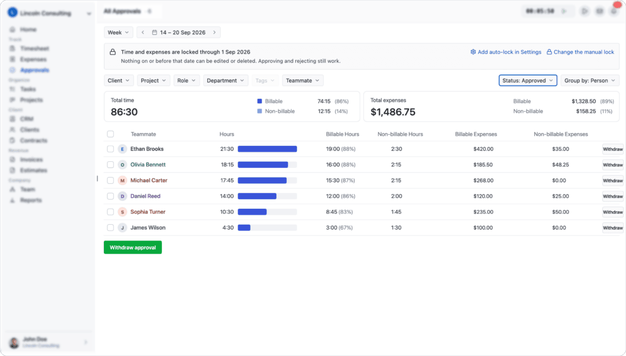Click the Reports sidebar icon
626x356 pixels.
12,200
